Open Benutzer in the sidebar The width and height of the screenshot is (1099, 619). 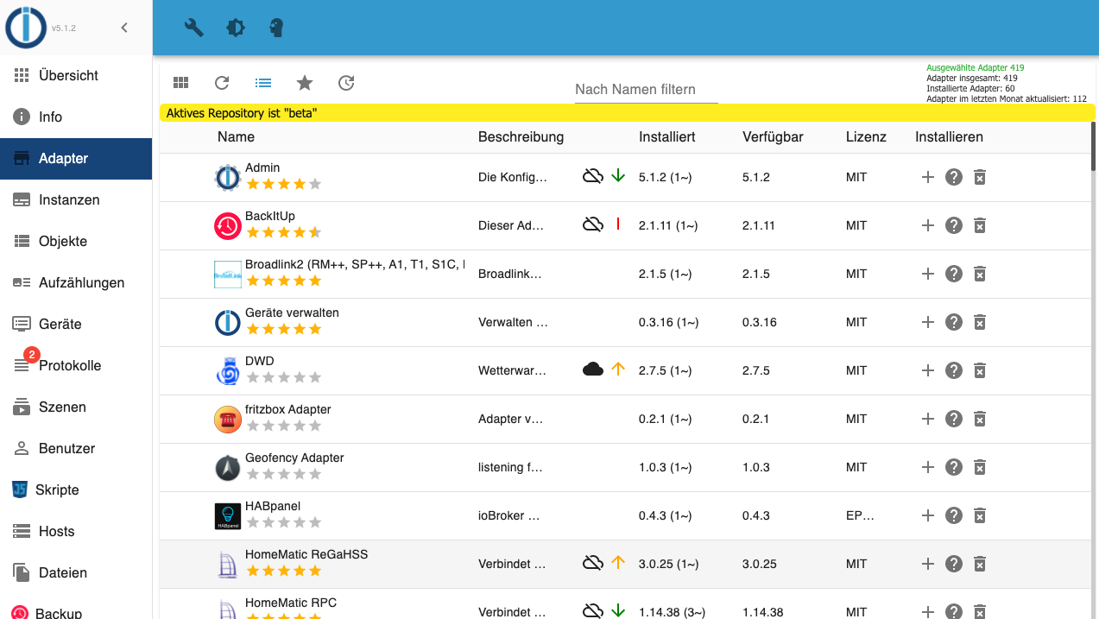(76, 449)
